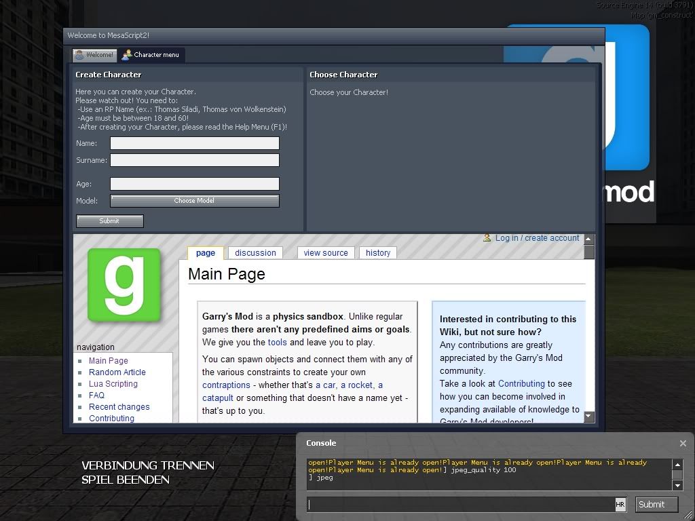Click Contributing link in the blue box
This screenshot has height=521, width=695.
tap(521, 384)
